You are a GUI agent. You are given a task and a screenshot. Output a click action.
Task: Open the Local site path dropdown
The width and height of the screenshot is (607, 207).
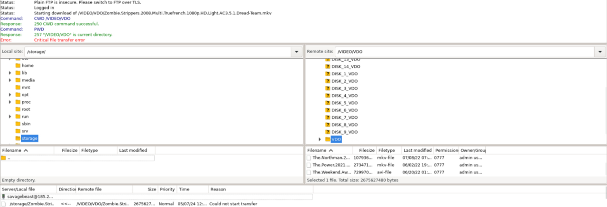coord(297,52)
